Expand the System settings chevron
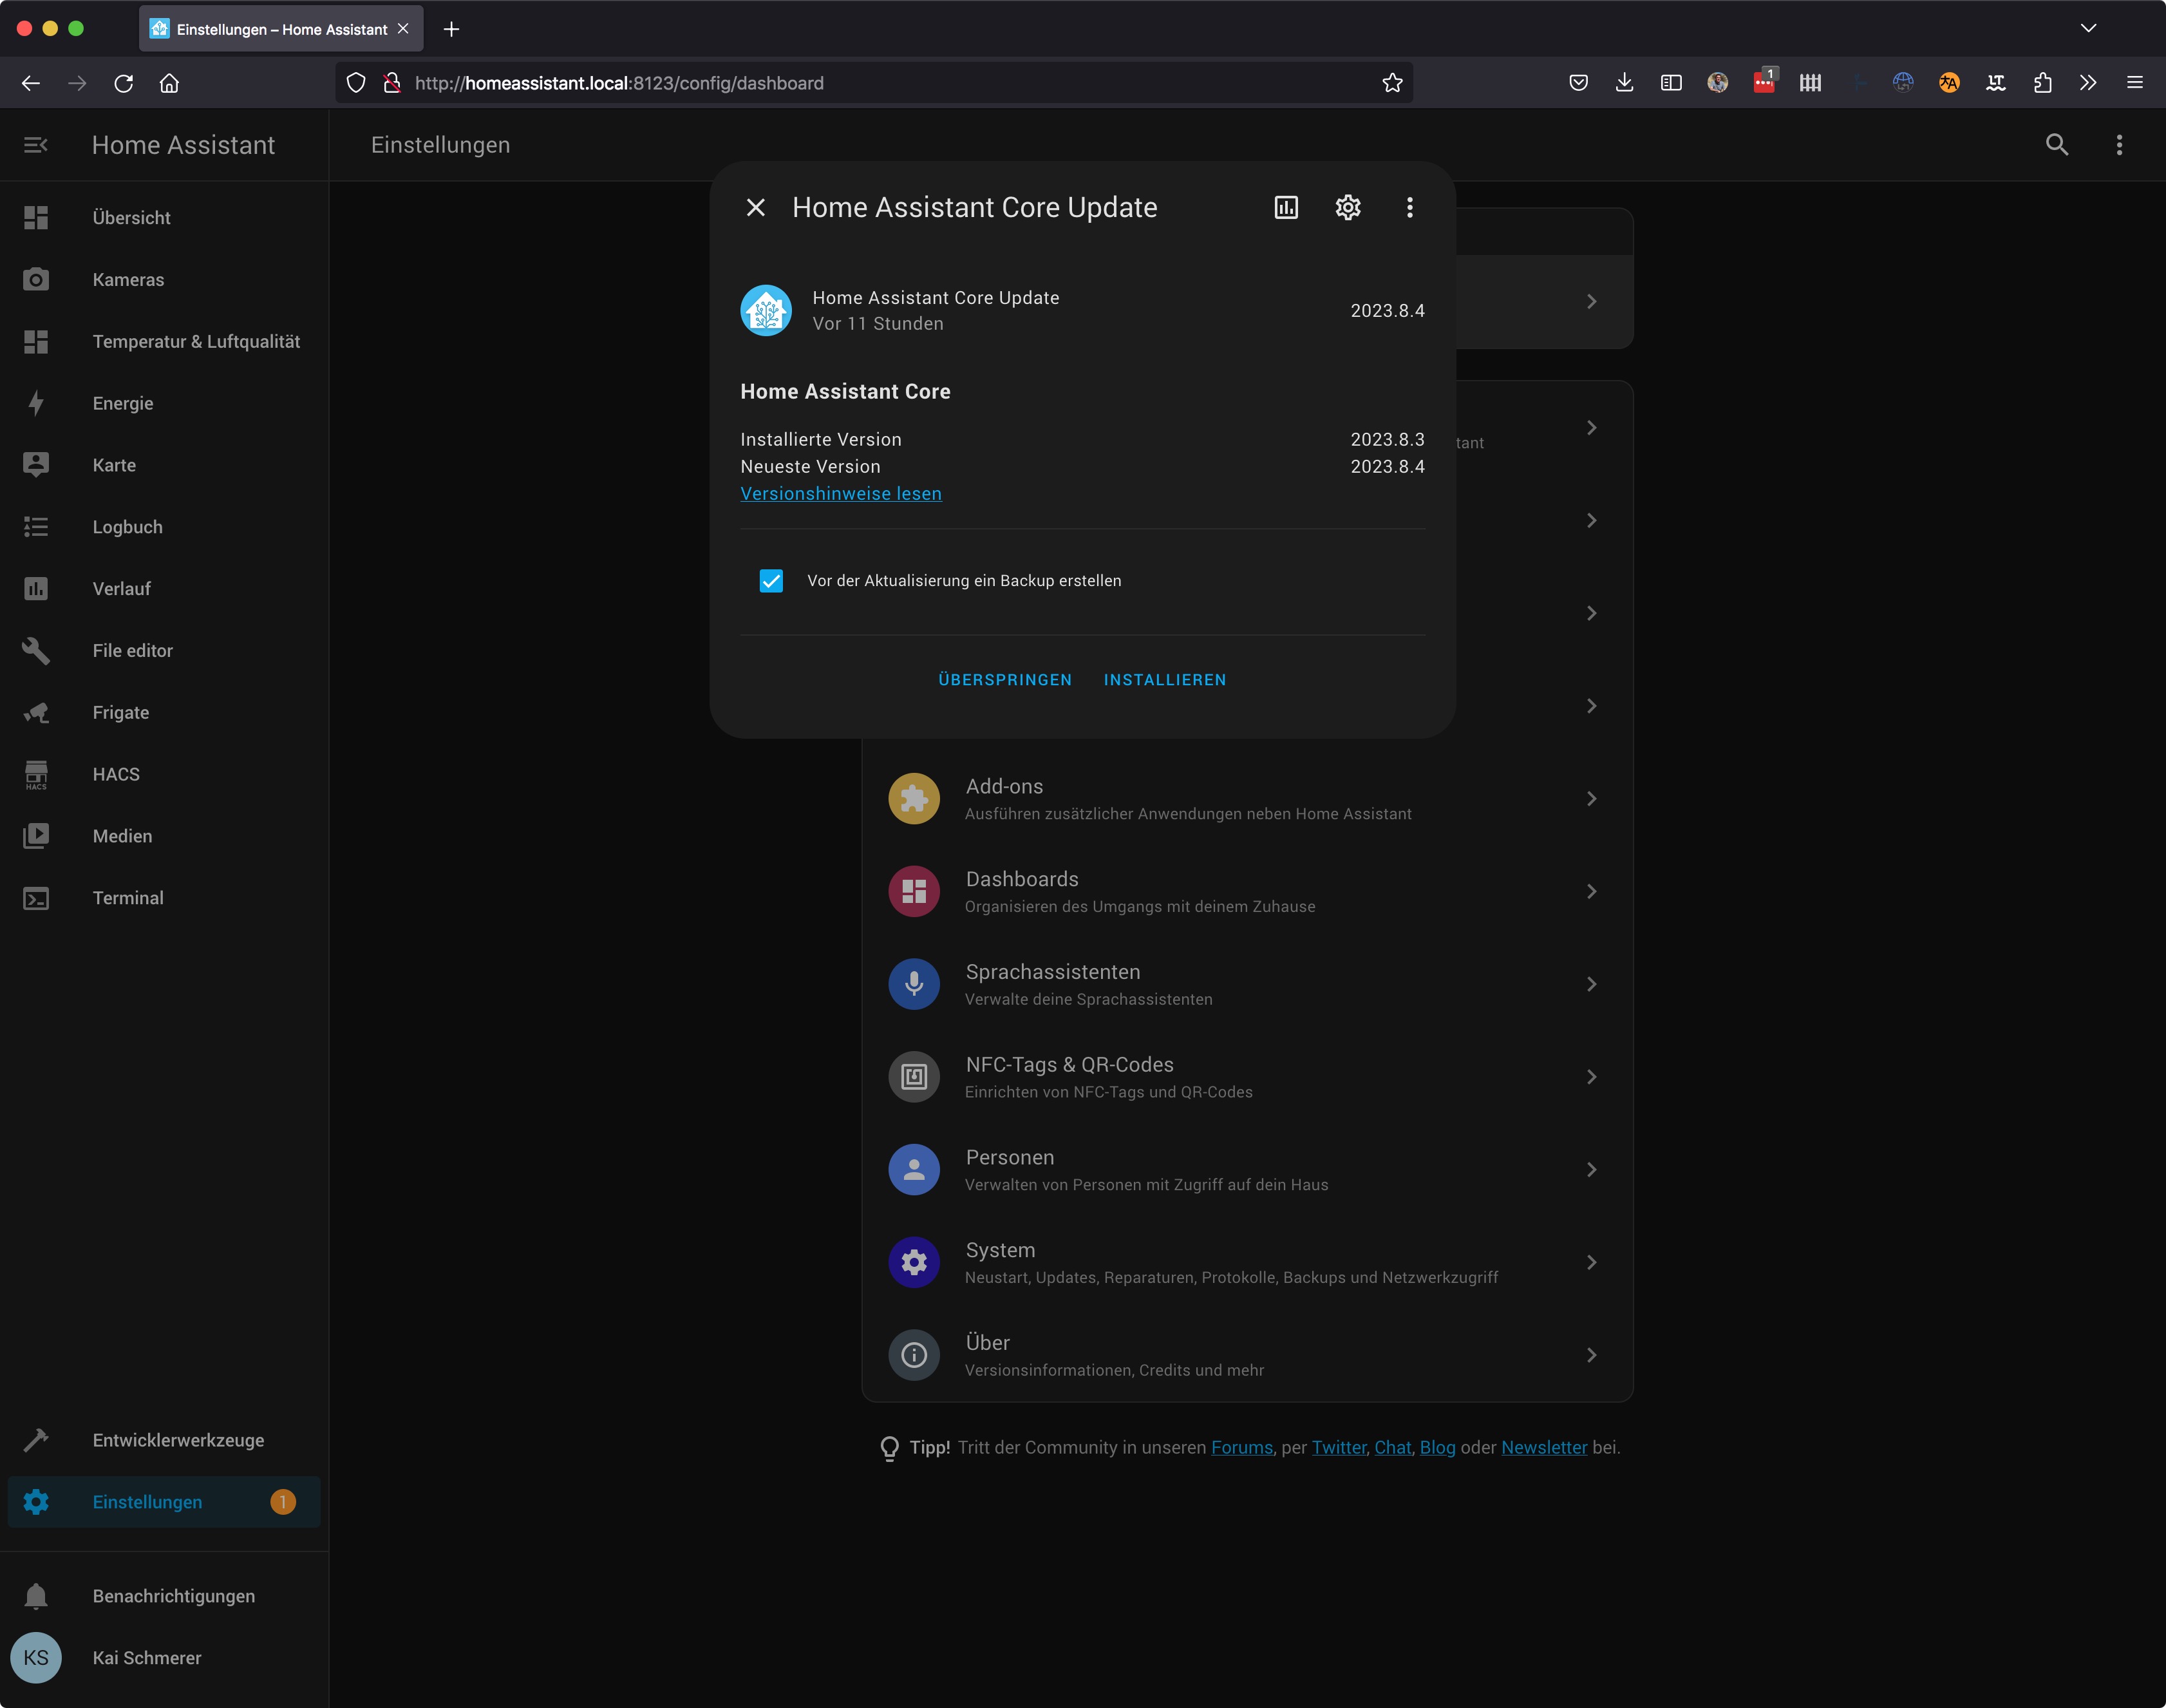 pyautogui.click(x=1591, y=1263)
